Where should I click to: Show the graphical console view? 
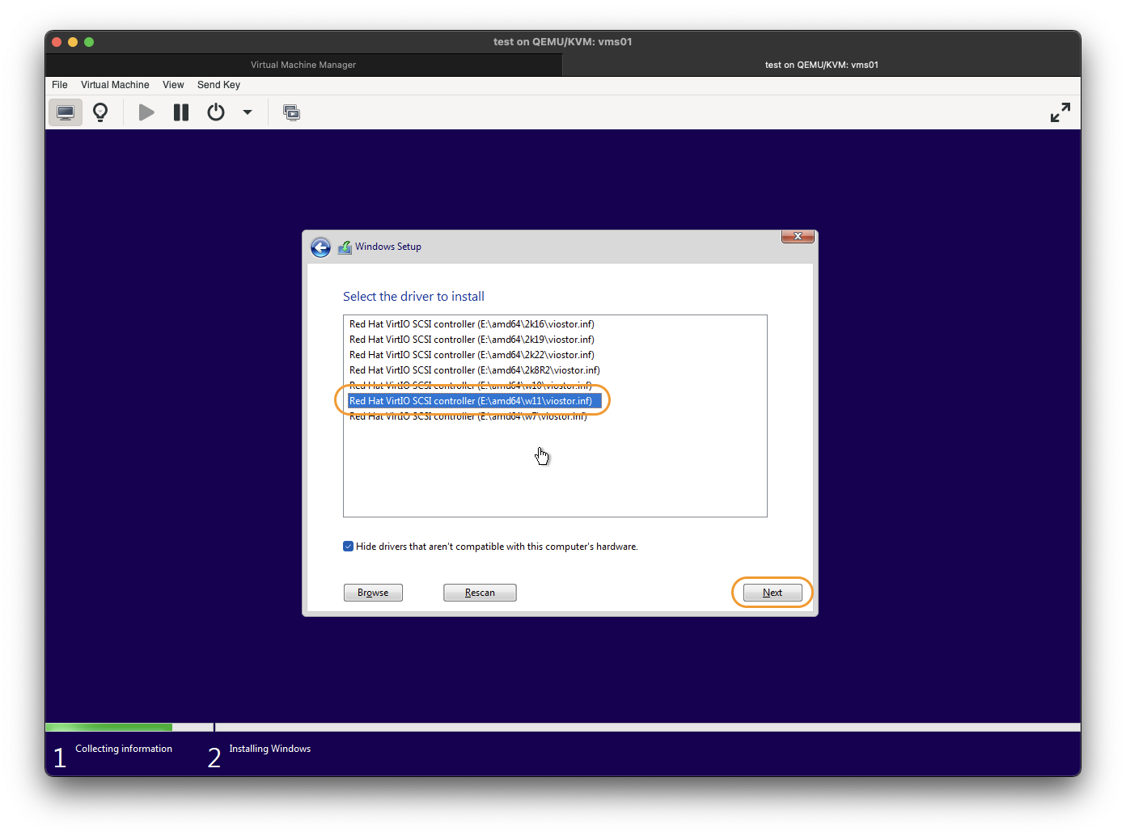click(66, 112)
